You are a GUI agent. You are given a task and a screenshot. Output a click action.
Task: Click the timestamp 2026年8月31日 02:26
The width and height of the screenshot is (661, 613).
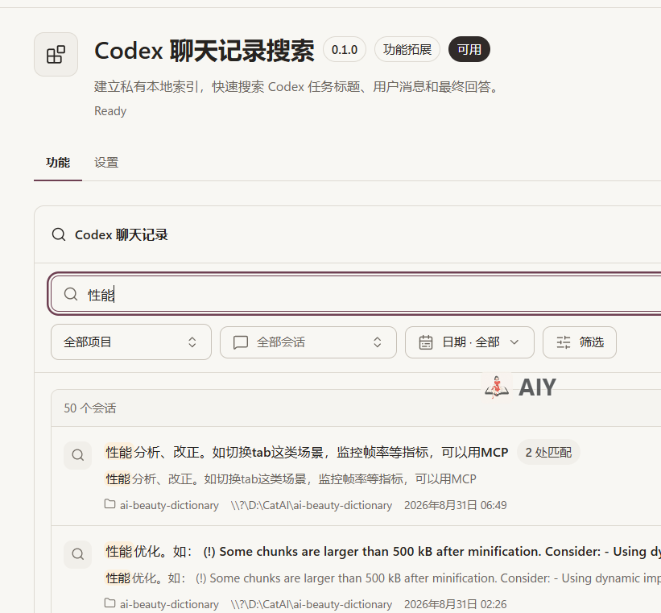[x=455, y=605]
